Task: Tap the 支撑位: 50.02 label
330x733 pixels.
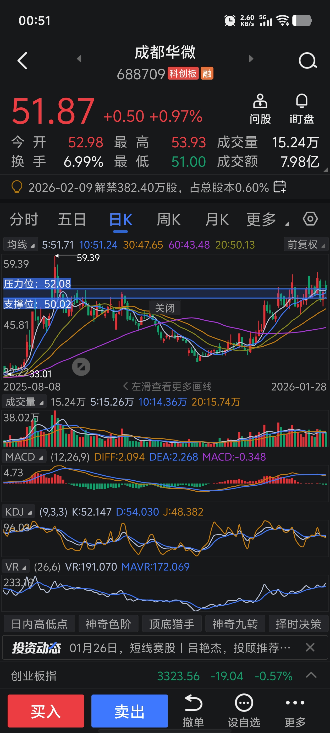Action: 37,304
